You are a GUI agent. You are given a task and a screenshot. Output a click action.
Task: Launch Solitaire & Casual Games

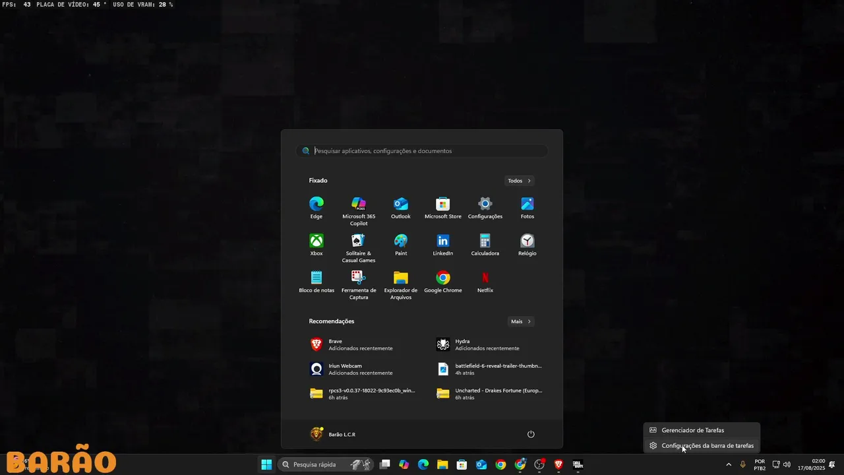click(359, 248)
